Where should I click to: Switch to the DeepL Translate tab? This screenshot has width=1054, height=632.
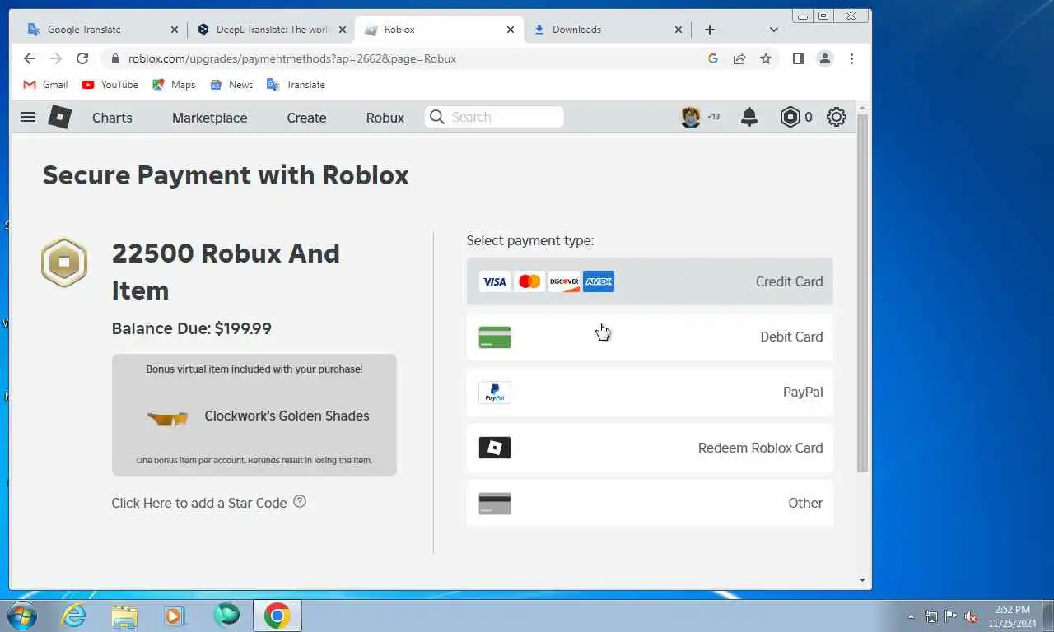pos(270,30)
